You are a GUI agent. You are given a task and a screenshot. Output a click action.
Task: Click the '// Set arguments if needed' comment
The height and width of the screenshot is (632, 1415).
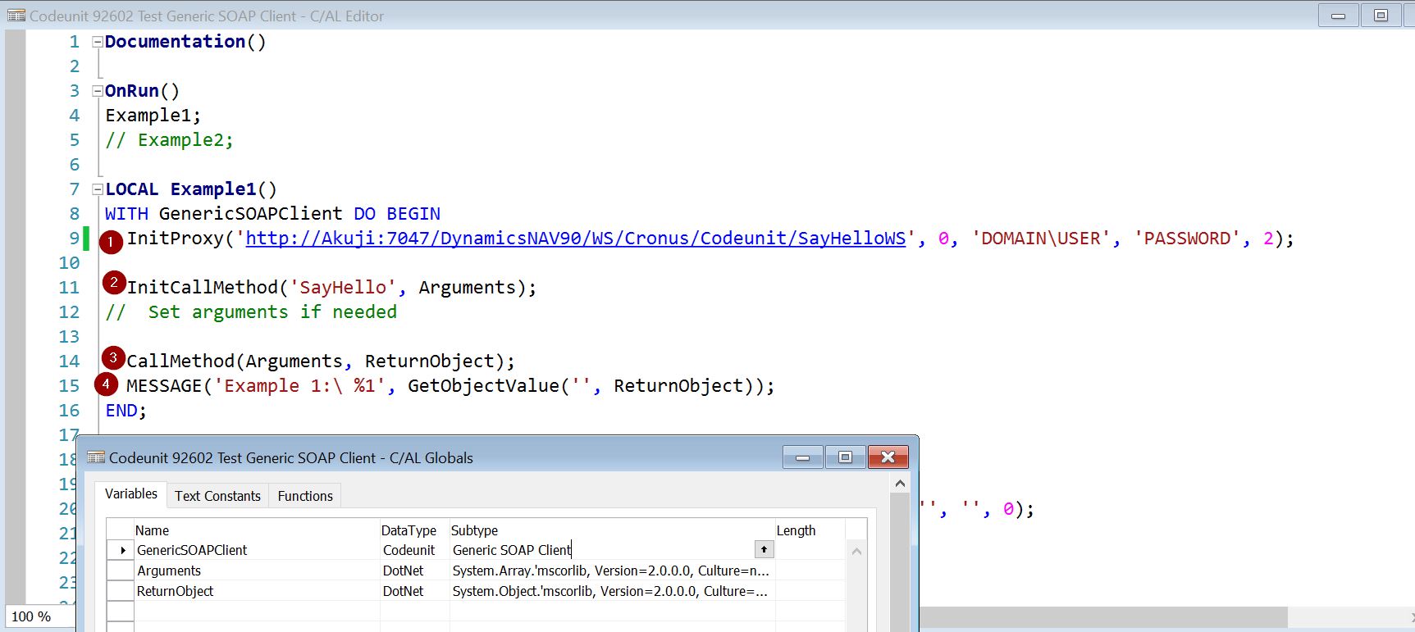click(x=251, y=312)
